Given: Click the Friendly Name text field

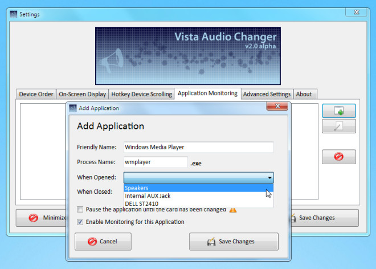Looking at the screenshot, I should click(199, 147).
